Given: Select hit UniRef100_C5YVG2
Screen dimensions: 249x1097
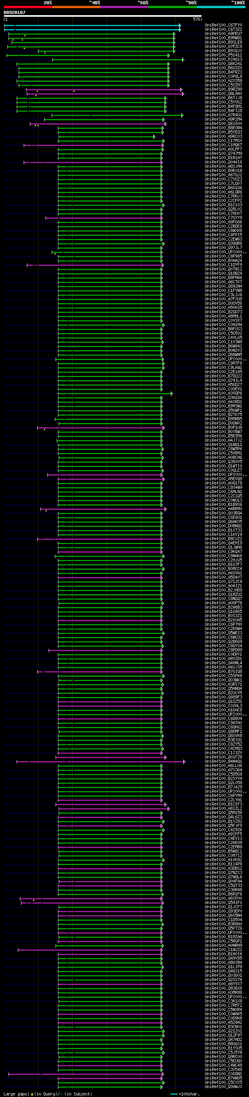Looking at the screenshot, I should pos(223,102).
